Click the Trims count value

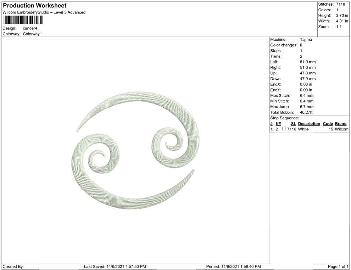(301, 56)
